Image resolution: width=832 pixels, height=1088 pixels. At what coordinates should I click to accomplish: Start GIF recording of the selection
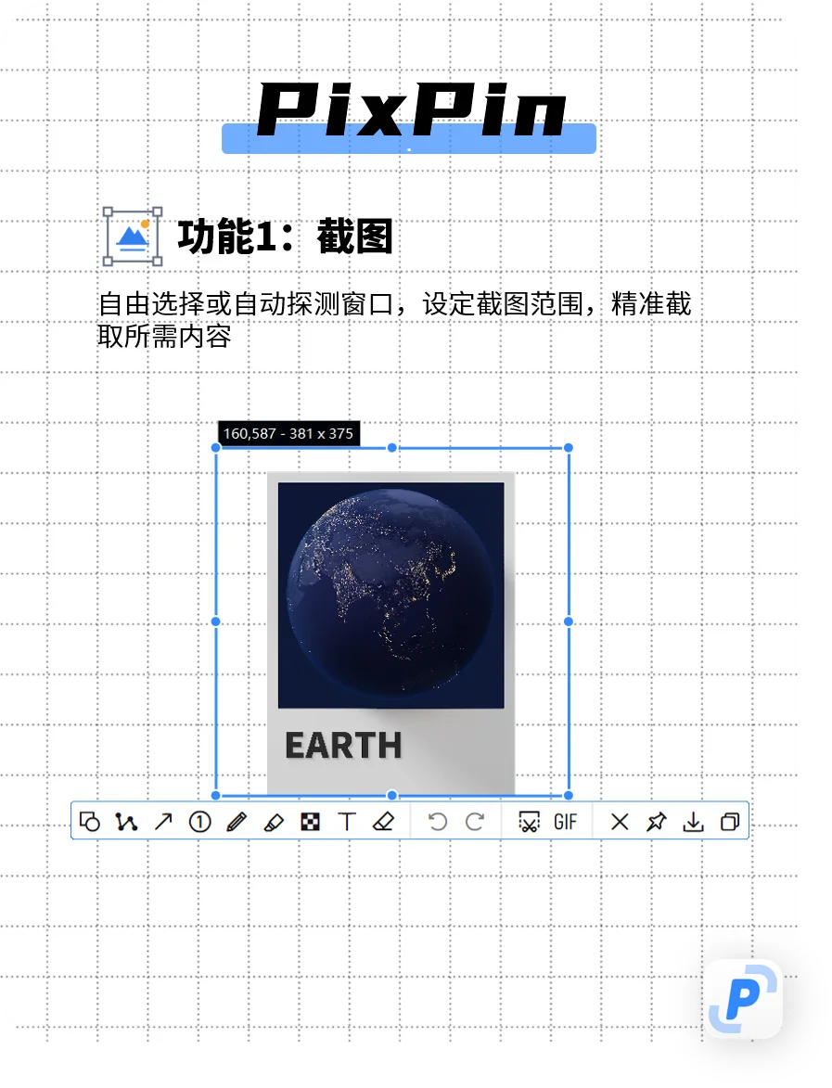tap(565, 821)
